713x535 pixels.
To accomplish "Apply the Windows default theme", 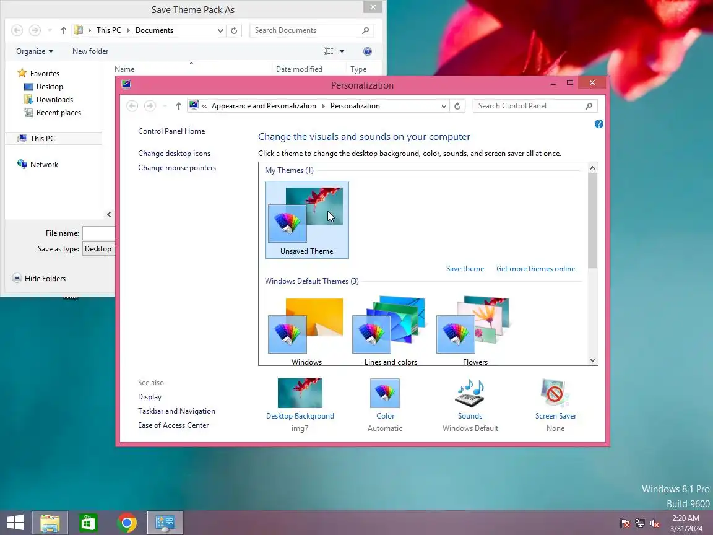I will pyautogui.click(x=306, y=330).
